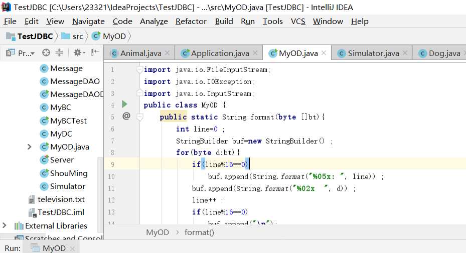Click the TestJDBC project breadcrumb

click(x=30, y=36)
